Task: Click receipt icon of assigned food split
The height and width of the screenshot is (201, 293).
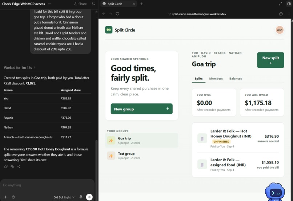Action: tap(202, 165)
